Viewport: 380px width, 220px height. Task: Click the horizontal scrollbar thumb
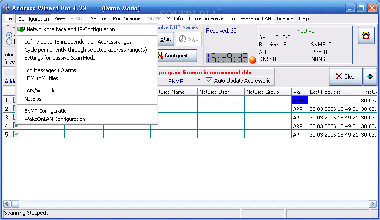15,204
